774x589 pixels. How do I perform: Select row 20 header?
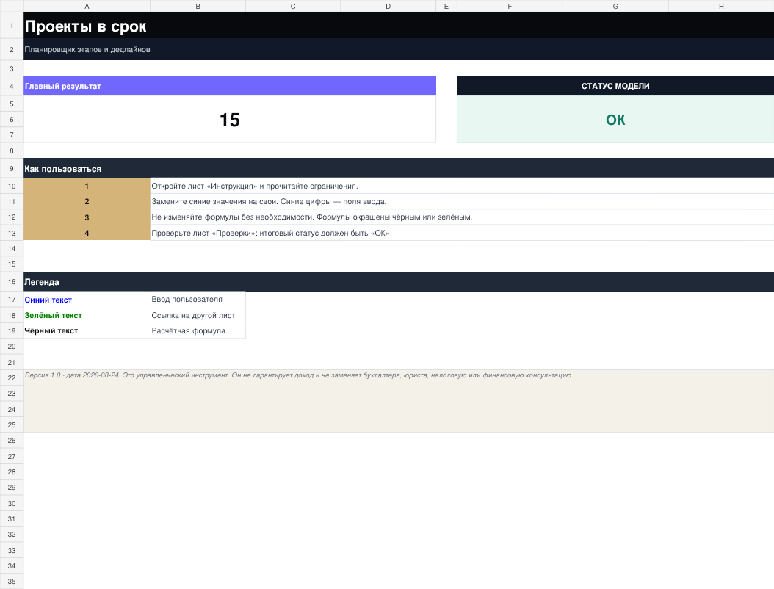tap(12, 346)
